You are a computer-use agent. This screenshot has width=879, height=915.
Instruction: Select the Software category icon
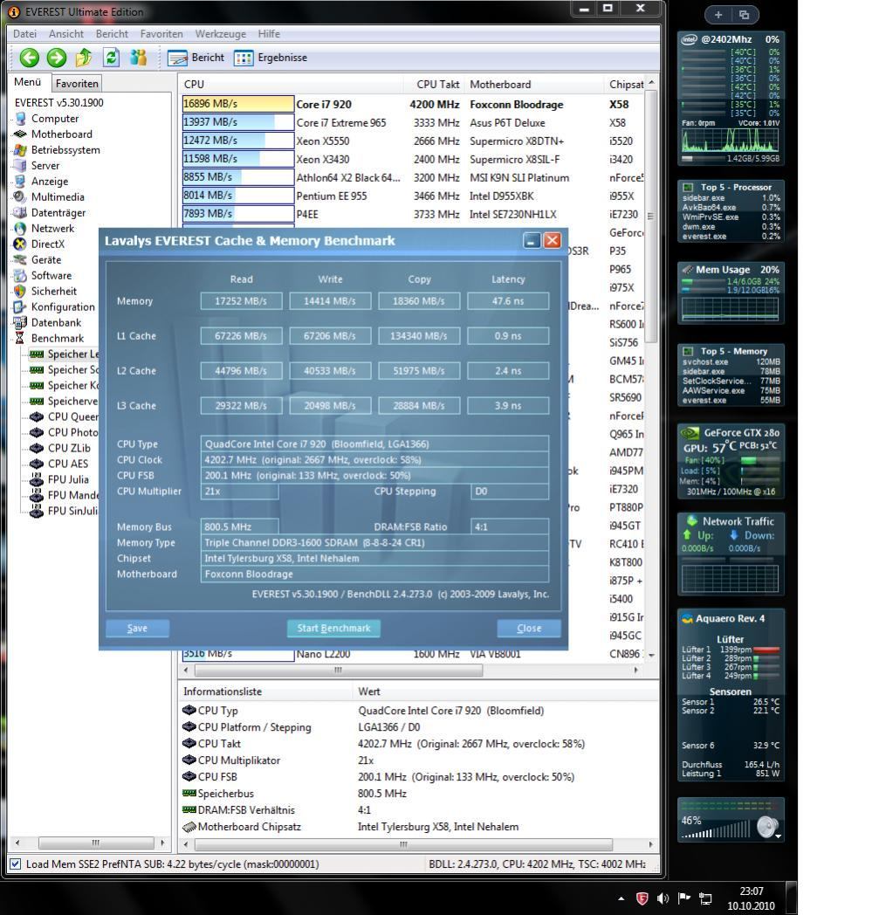[x=20, y=276]
